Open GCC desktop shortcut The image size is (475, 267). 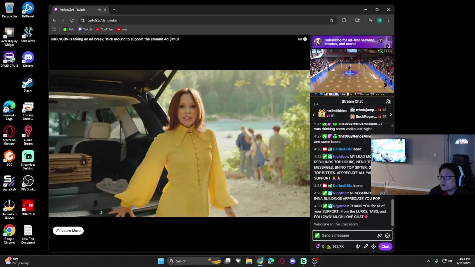click(x=9, y=158)
